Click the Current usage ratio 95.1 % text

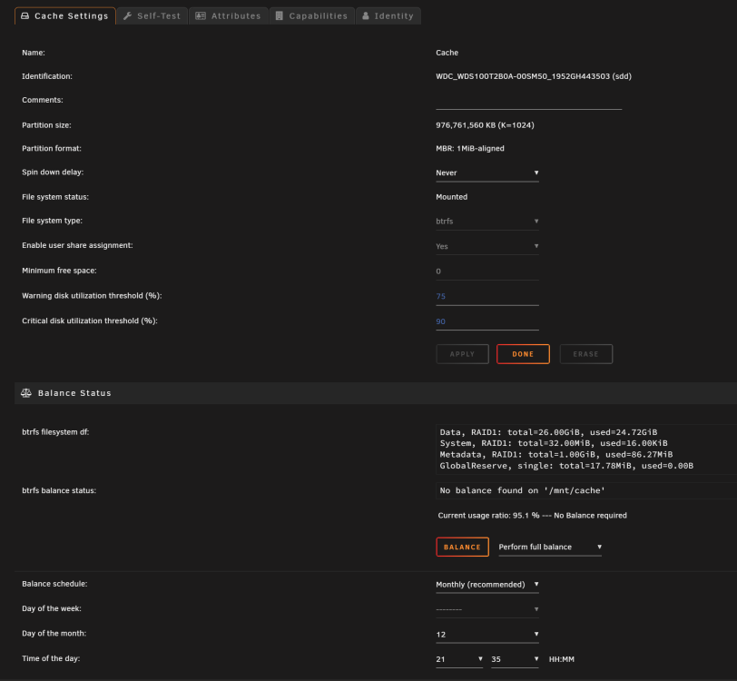pos(533,516)
